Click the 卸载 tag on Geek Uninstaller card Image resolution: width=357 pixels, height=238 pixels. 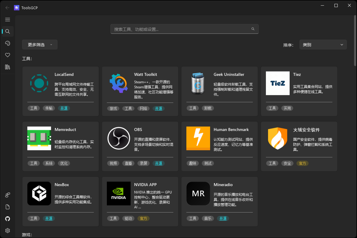coord(208,108)
